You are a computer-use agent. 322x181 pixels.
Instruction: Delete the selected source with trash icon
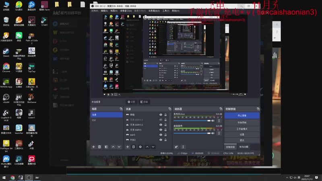click(x=134, y=147)
